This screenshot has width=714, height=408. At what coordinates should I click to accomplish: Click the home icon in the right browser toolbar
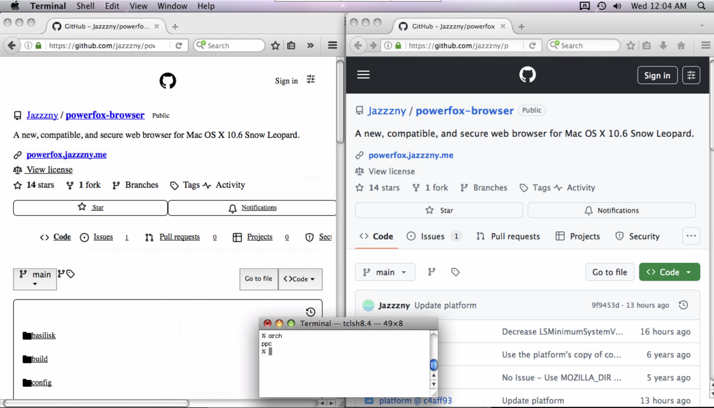[681, 45]
